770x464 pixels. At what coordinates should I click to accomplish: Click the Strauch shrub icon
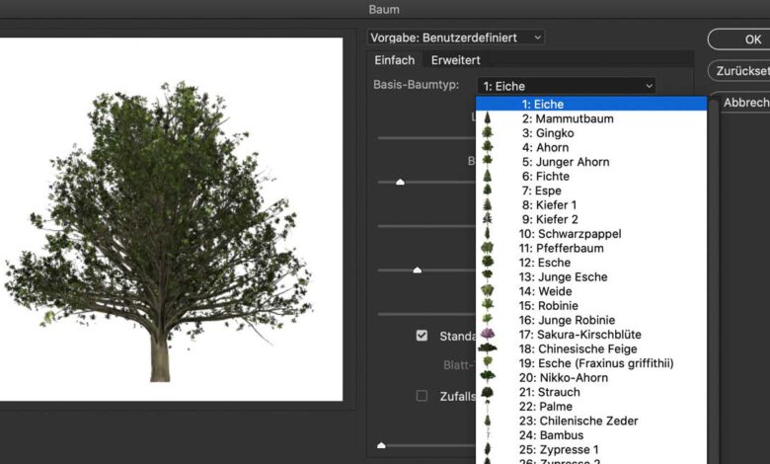click(x=488, y=392)
